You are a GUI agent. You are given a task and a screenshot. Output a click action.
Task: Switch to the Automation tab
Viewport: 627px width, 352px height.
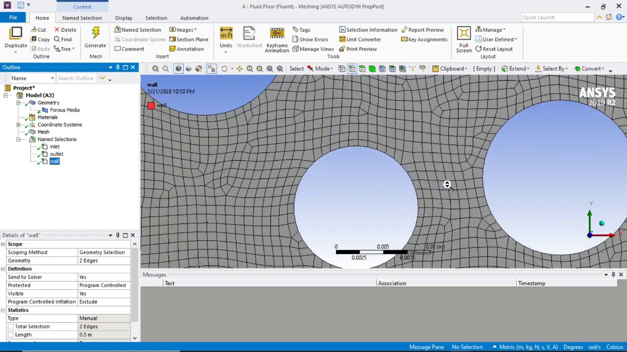pos(194,18)
